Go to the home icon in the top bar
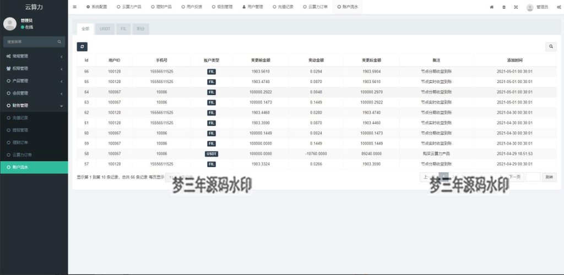Image resolution: width=564 pixels, height=275 pixels. (492, 7)
